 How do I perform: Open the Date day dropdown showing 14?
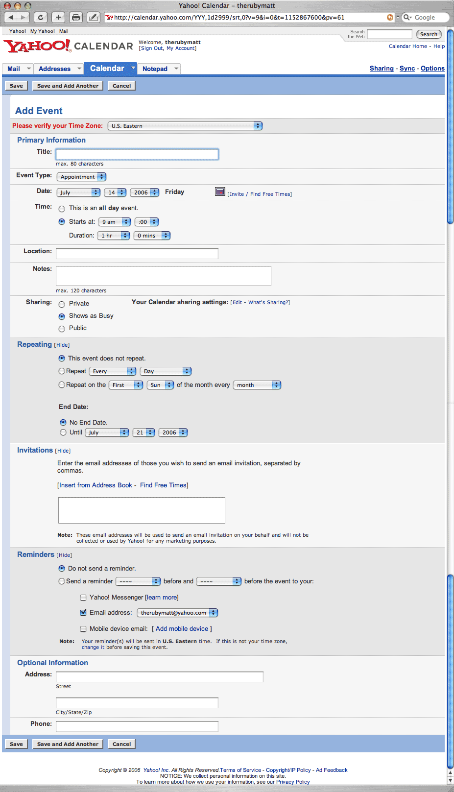[115, 192]
